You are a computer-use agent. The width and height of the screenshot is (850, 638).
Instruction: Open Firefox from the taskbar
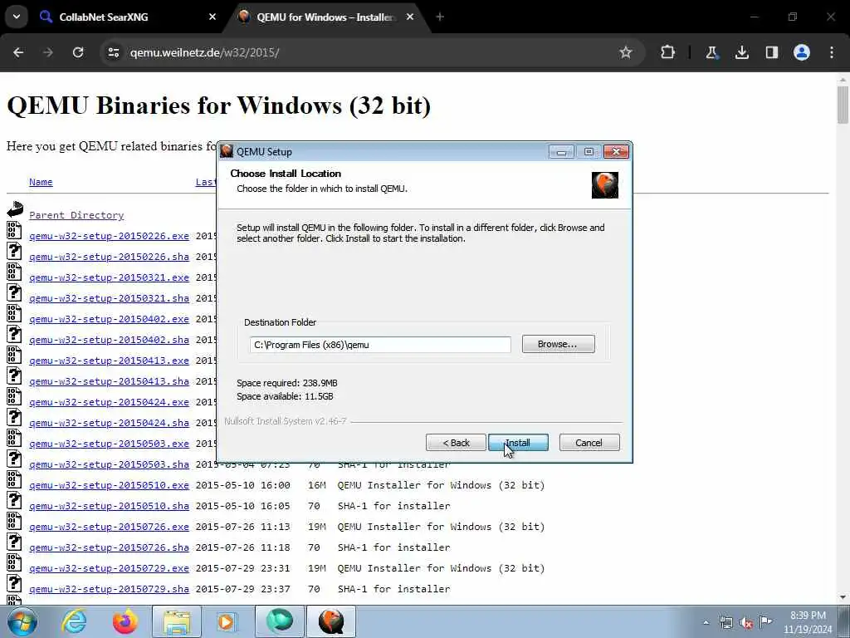(125, 621)
